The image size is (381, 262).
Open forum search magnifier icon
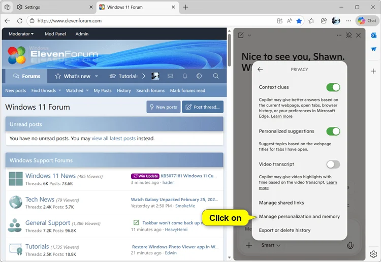216,76
